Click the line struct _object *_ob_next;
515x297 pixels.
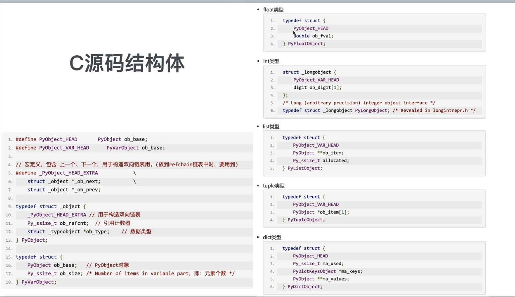(64, 181)
